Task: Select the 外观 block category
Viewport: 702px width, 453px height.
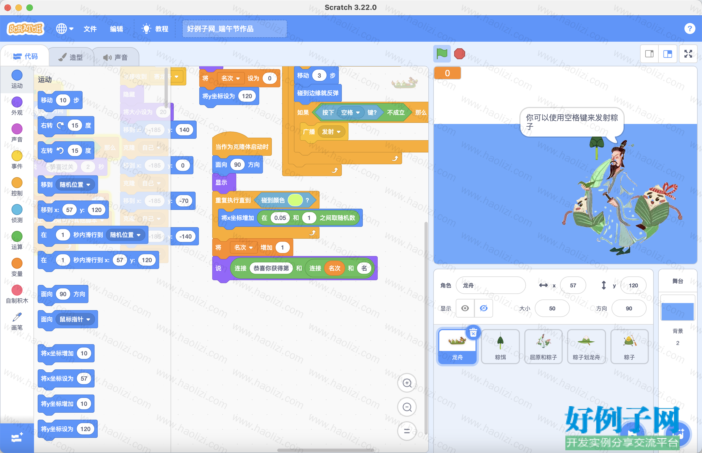Action: 17,106
